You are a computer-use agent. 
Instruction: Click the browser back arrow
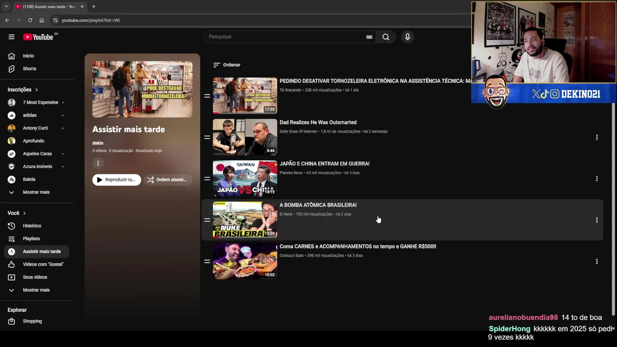(x=7, y=20)
